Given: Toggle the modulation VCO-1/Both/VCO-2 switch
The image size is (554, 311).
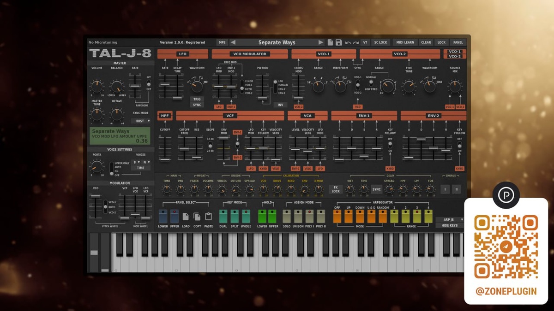Looking at the screenshot, I should pyautogui.click(x=105, y=207).
